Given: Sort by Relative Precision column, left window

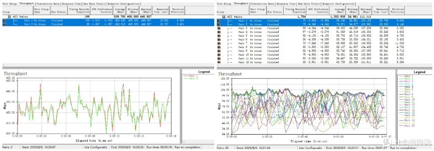Looking at the screenshot, I should [177, 10].
